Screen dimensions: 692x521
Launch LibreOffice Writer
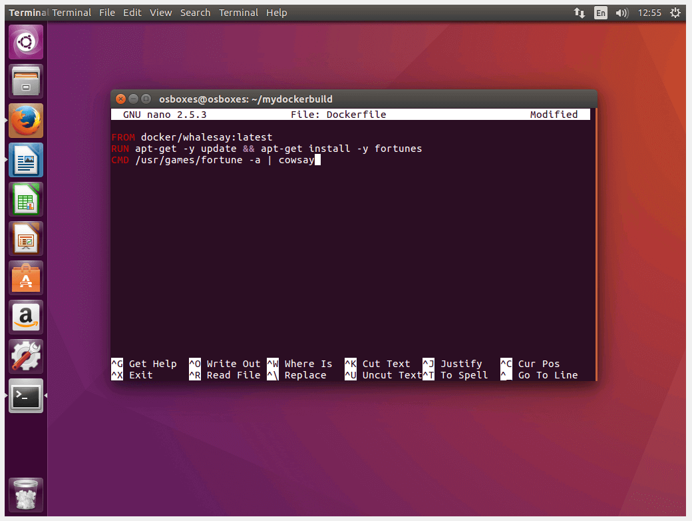25,160
